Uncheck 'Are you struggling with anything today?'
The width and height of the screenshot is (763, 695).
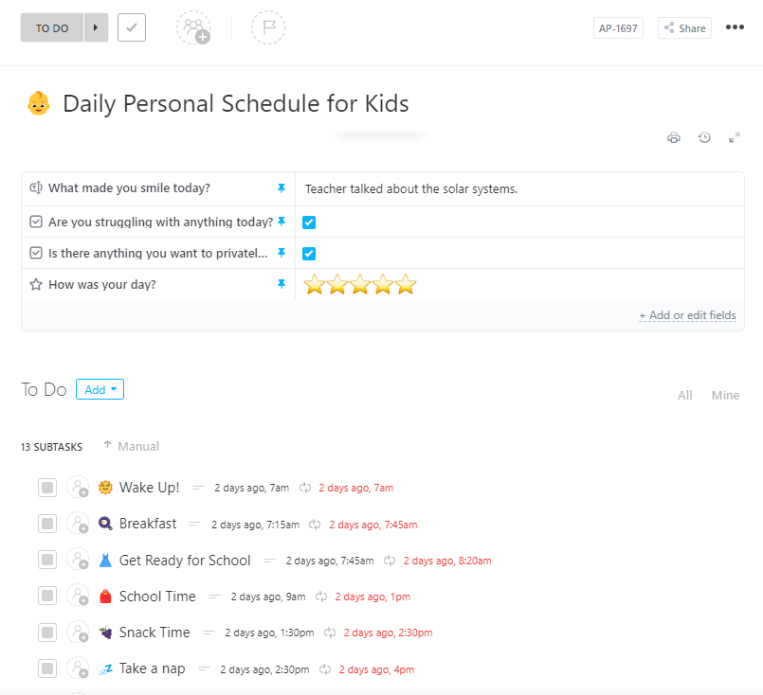pos(308,222)
